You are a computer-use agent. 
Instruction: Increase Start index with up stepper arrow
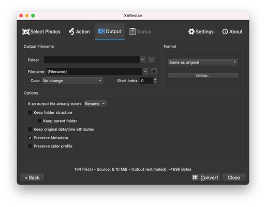click(x=155, y=79)
